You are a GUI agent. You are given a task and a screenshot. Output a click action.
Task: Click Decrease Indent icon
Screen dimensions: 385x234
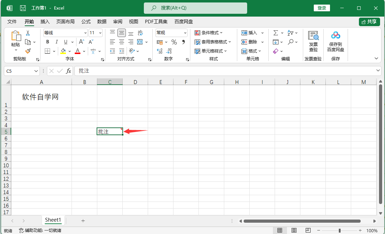(x=112, y=51)
